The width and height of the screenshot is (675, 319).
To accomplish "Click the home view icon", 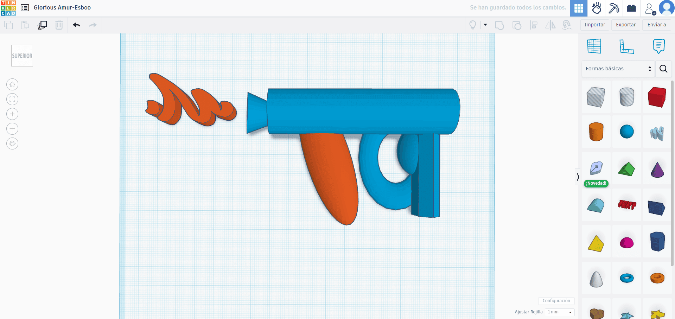I will pos(12,84).
